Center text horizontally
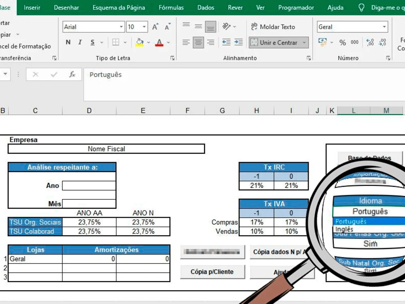405x304 pixels. point(198,43)
